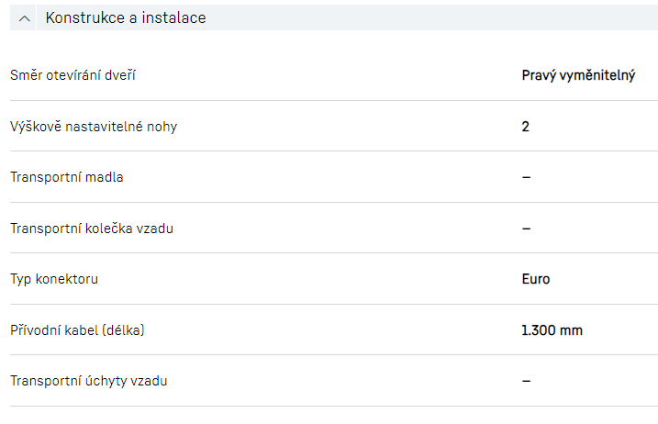This screenshot has width=658, height=424.
Task: Click the dash value beside Transportní kolečka vzadu
Action: (x=527, y=229)
